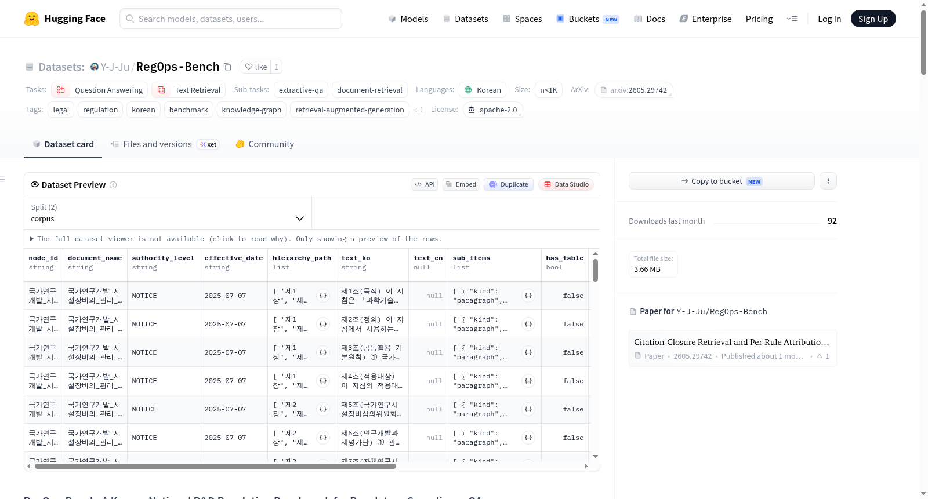
Task: Open the Y-J-Ju profile link
Action: 115,67
